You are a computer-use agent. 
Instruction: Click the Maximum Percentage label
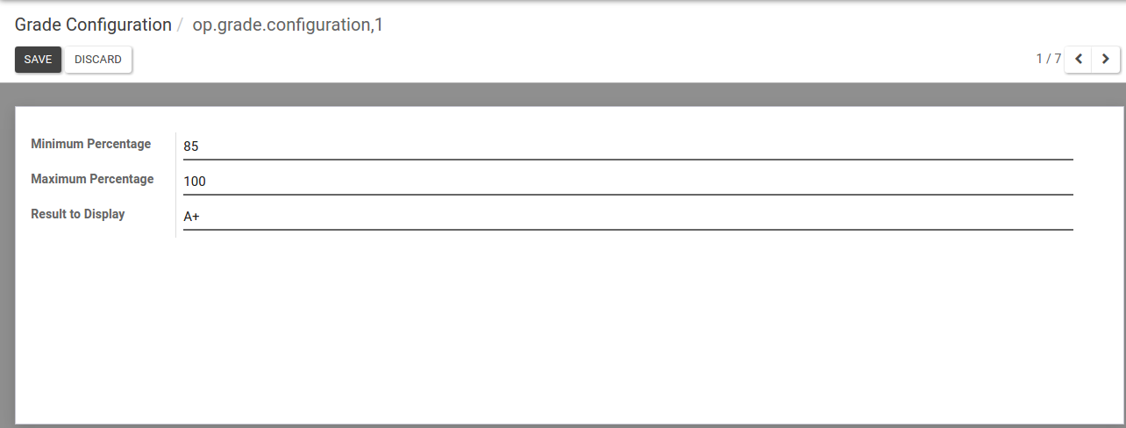point(92,179)
